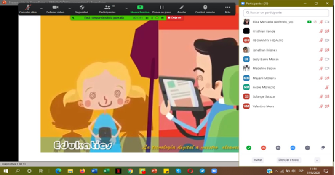Open the Excel taskbar icon
Viewport: 335px width, 175px height.
[x=106, y=171]
